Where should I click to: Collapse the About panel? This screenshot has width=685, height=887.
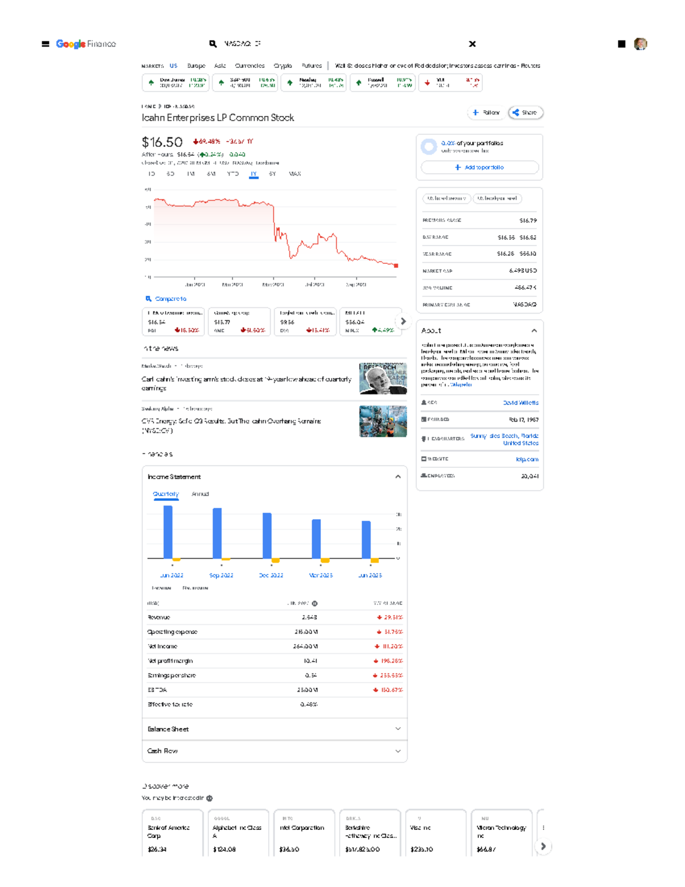(534, 330)
